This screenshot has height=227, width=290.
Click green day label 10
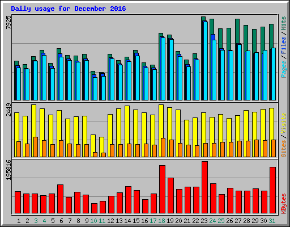click(x=93, y=221)
